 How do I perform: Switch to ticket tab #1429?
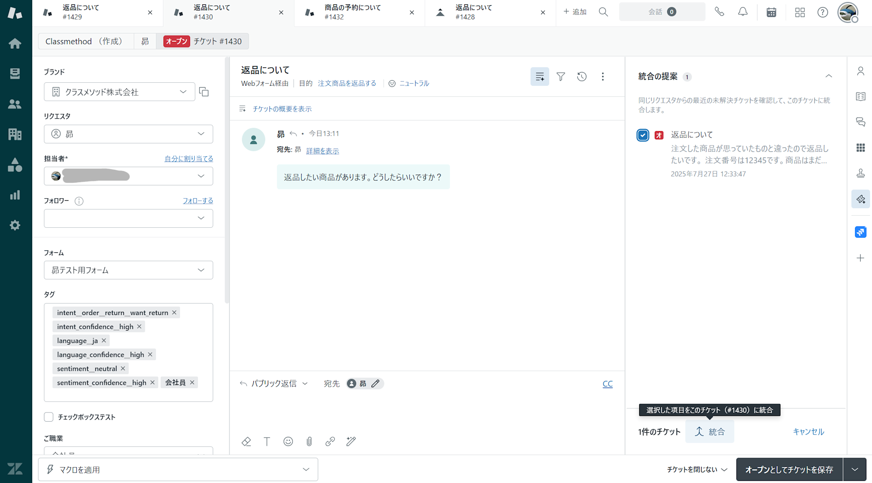tap(98, 12)
